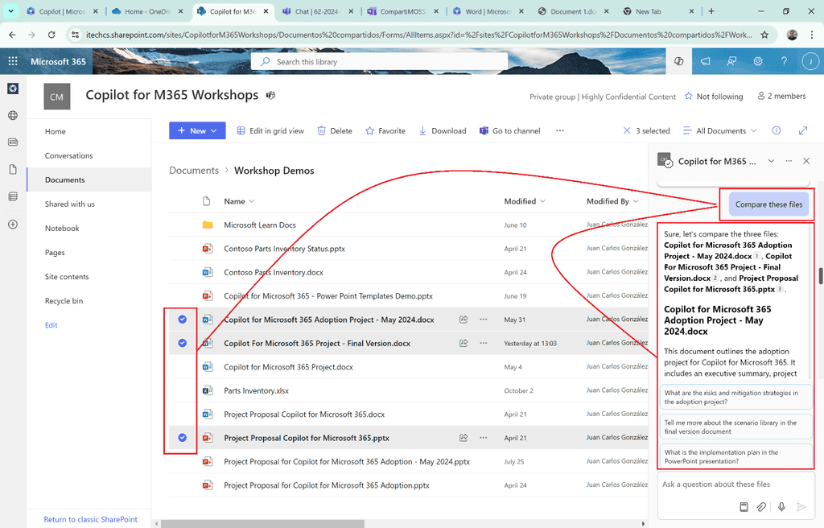This screenshot has height=528, width=824.
Task: Click the Delete toolbar button
Action: [335, 131]
